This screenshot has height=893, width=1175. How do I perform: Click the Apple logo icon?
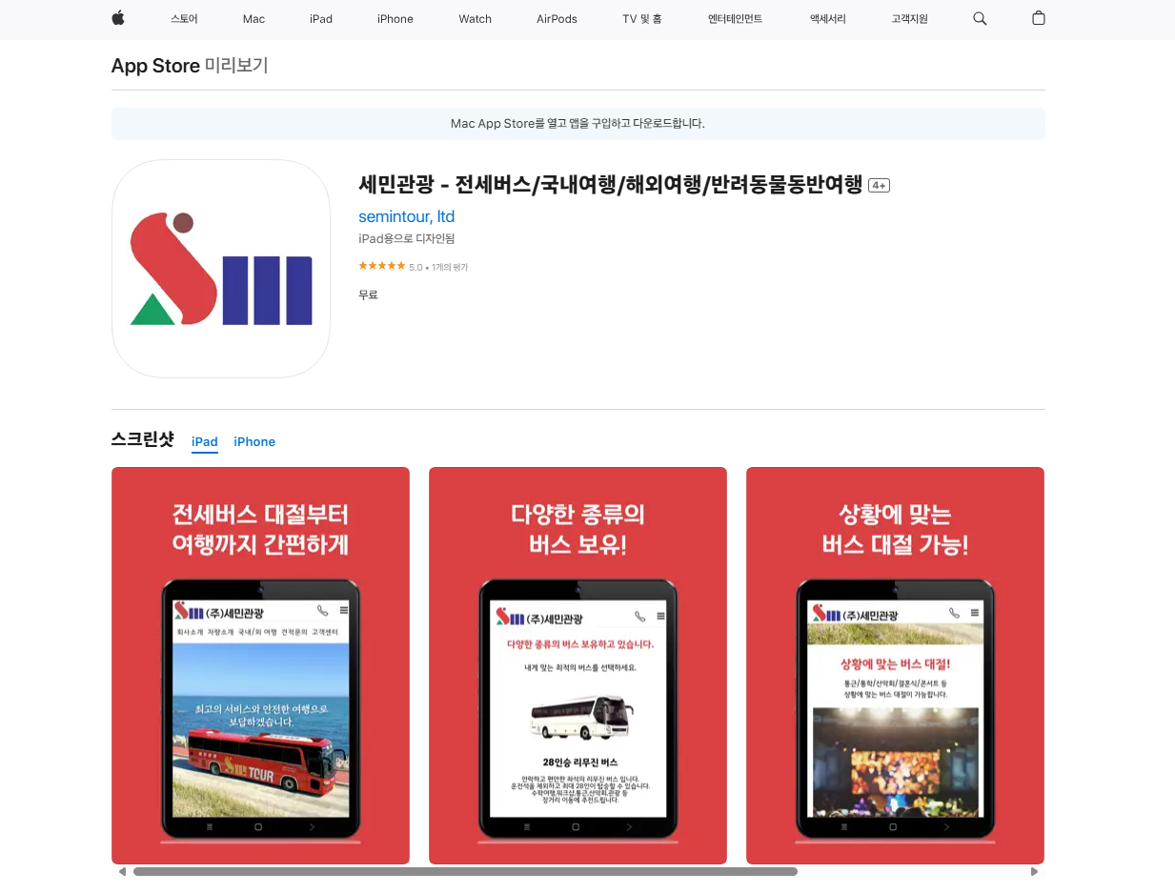tap(118, 18)
